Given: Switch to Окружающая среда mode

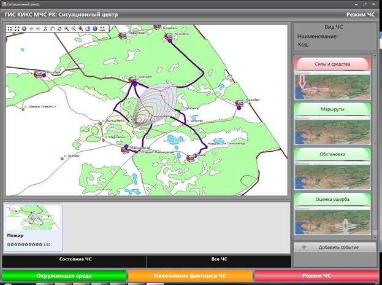Looking at the screenshot, I should click(x=64, y=276).
